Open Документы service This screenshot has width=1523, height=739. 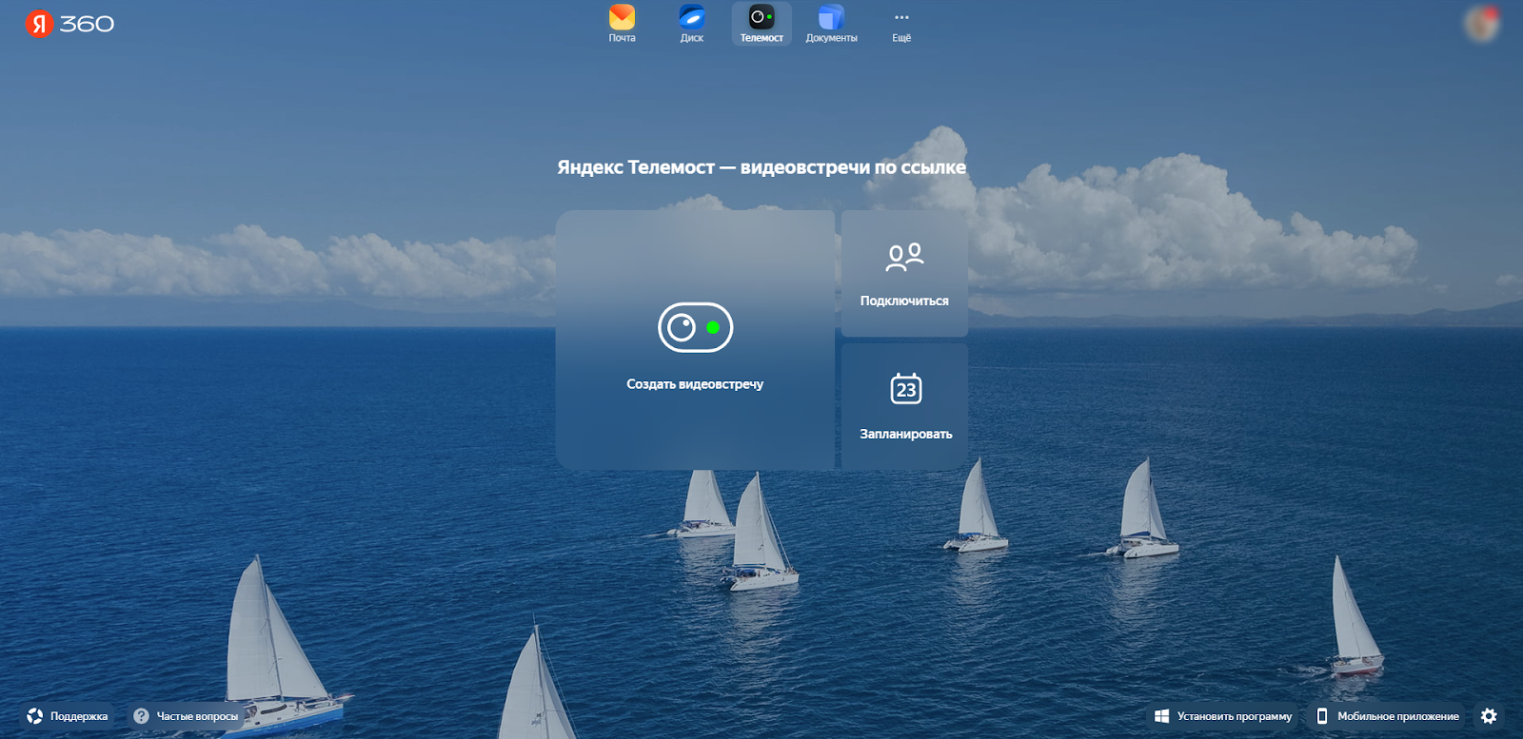click(831, 24)
